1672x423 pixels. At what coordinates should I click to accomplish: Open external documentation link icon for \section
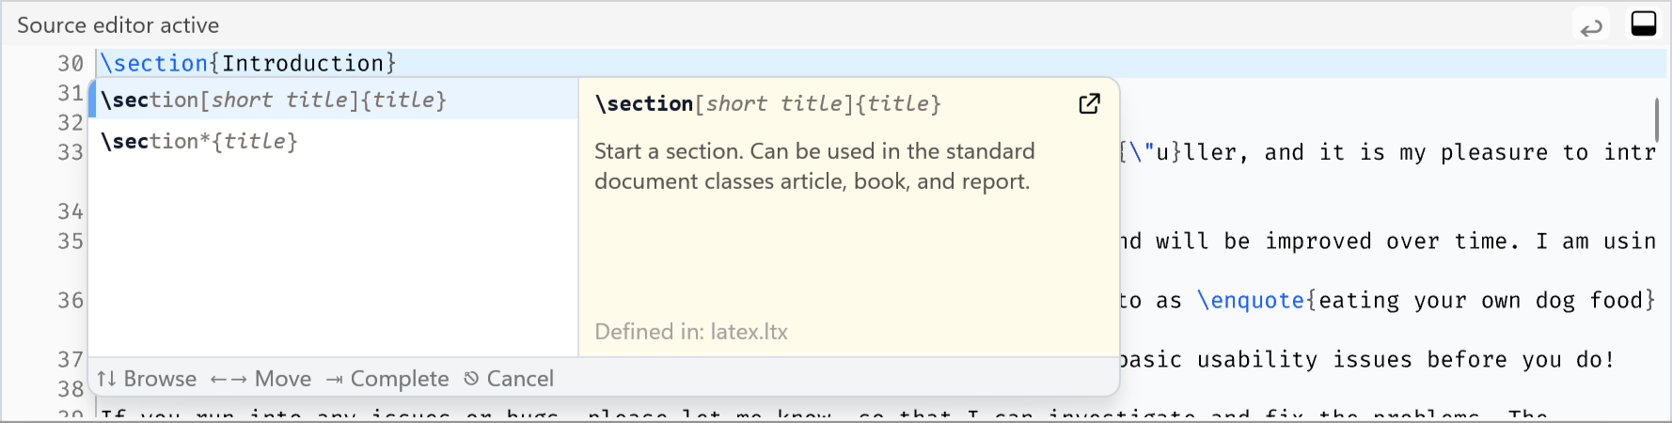click(x=1089, y=103)
